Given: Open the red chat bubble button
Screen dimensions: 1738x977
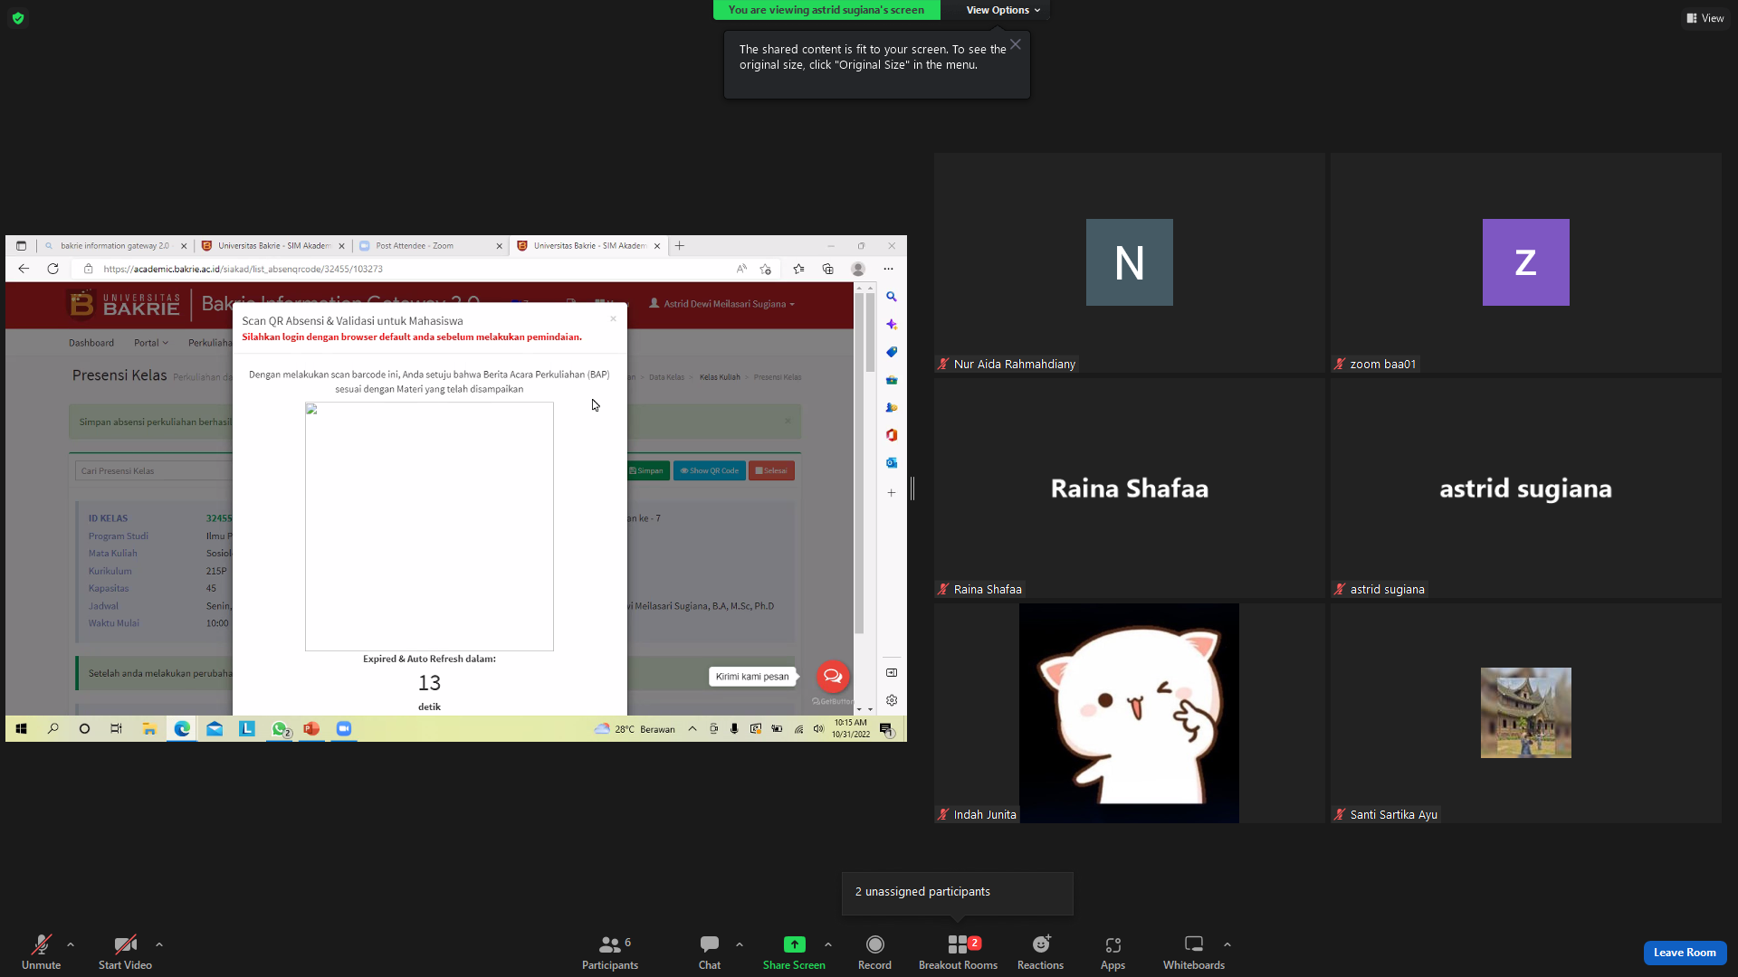Looking at the screenshot, I should tap(833, 676).
